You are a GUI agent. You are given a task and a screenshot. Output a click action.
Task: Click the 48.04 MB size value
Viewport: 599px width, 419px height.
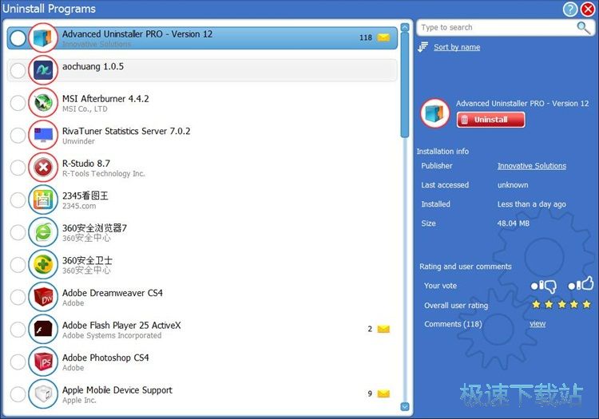tap(513, 223)
